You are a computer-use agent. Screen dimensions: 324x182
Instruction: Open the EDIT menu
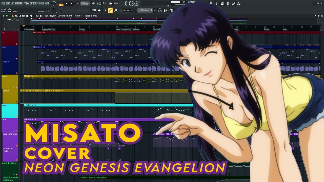[8, 4]
